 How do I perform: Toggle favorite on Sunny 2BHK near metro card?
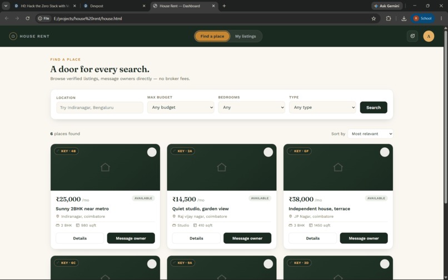152,152
